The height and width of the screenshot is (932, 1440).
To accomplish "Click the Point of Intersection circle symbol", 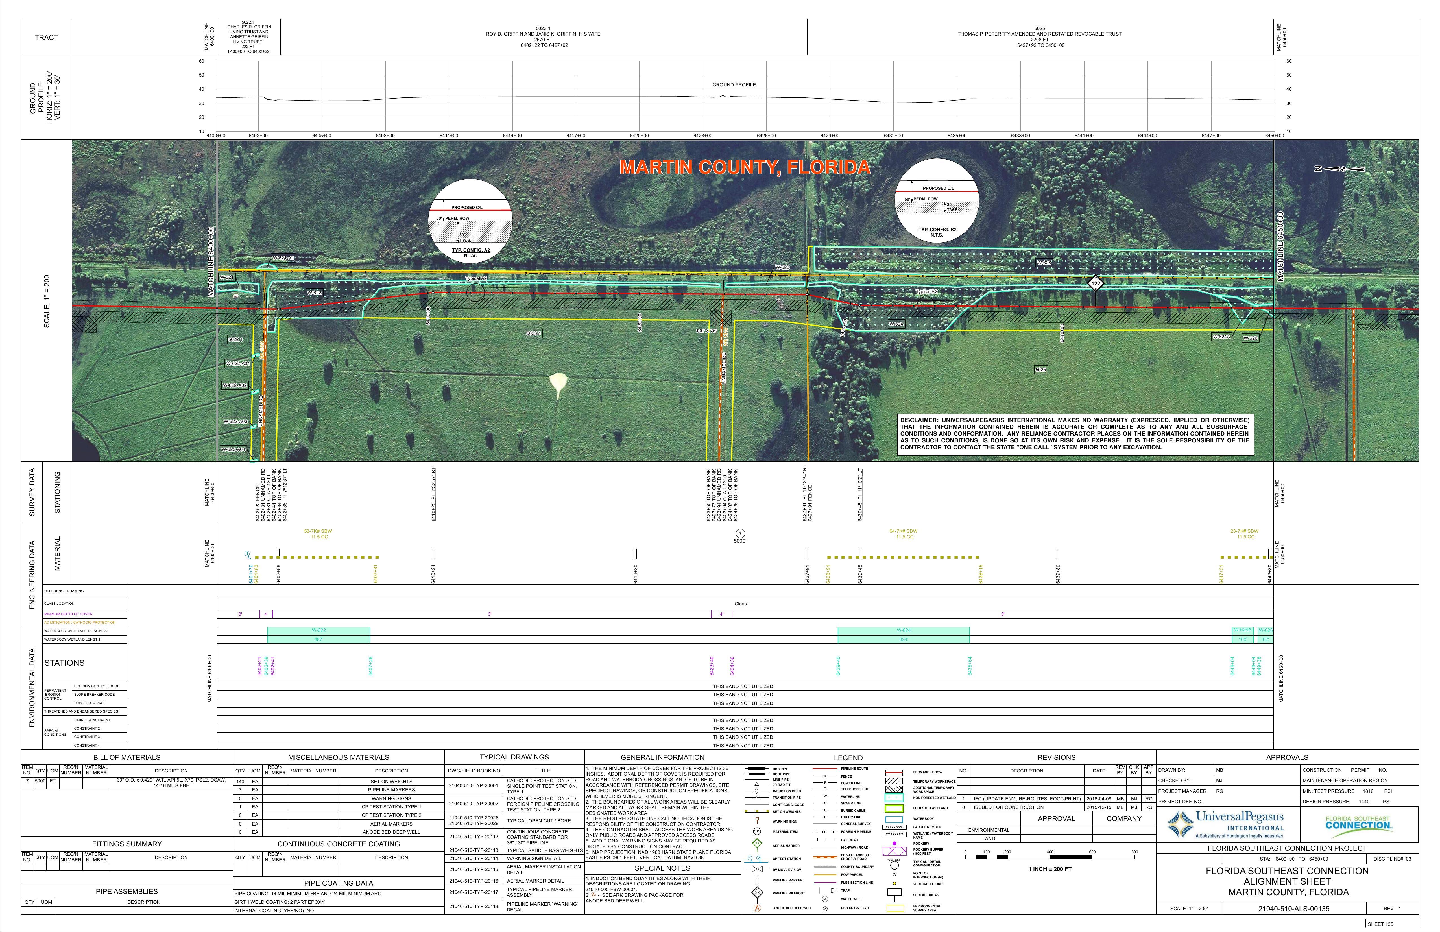I will (x=894, y=875).
